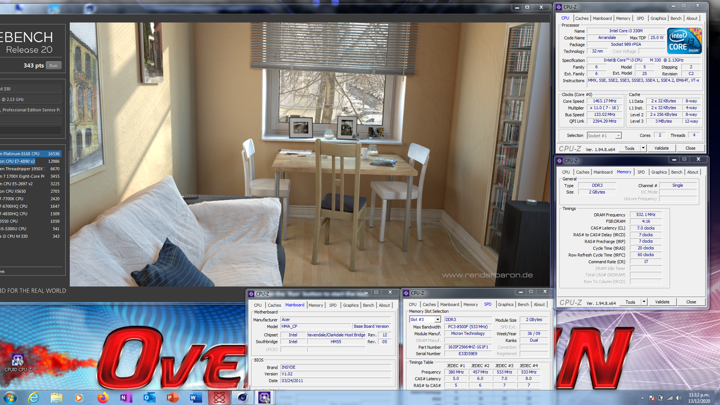Open OneNote from the taskbar

tap(126, 397)
